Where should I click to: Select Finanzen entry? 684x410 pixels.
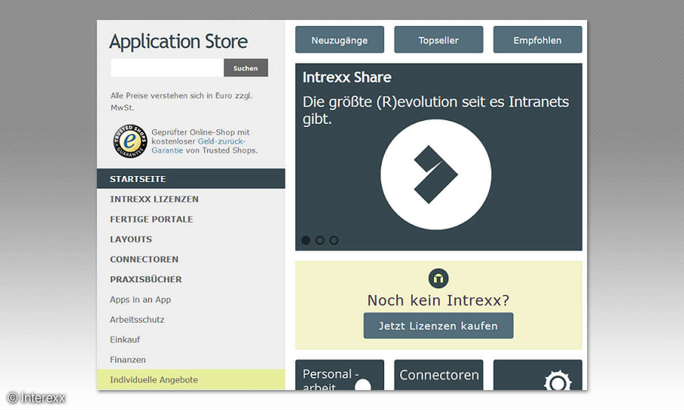[191, 360]
